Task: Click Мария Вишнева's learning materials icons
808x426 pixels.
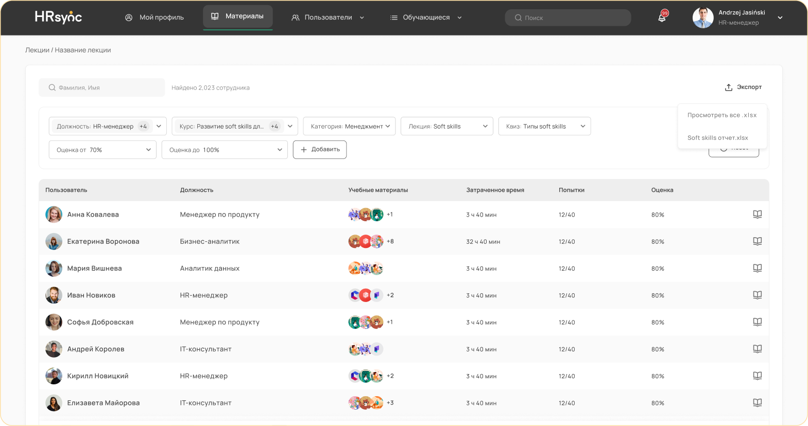Action: click(x=366, y=268)
